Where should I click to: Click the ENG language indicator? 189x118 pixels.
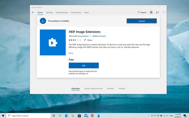pyautogui.click(x=171, y=116)
